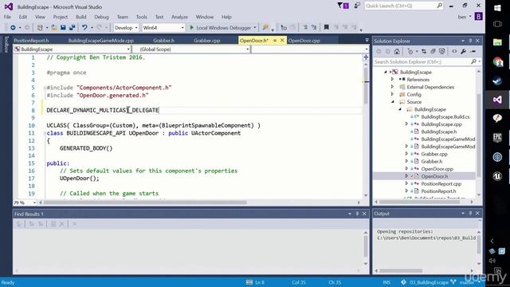
Task: Collapse the Source folder
Action: [x=393, y=102]
